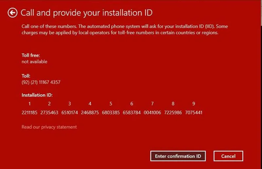Click the 'Call and provide your installation ID' heading
Image resolution: width=262 pixels, height=169 pixels.
pos(86,13)
